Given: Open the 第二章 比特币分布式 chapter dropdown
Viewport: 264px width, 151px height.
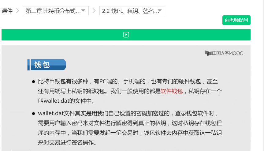Looking at the screenshot, I should click(56, 11).
